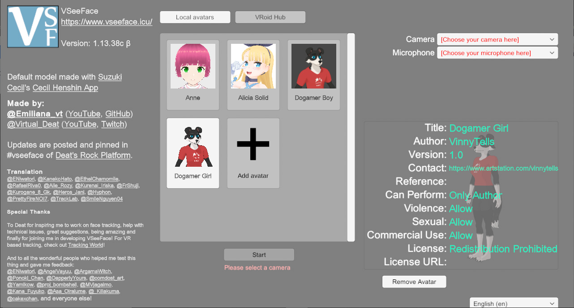Open the @Kana_Fuyuko tester link
The image size is (574, 308).
26,291
